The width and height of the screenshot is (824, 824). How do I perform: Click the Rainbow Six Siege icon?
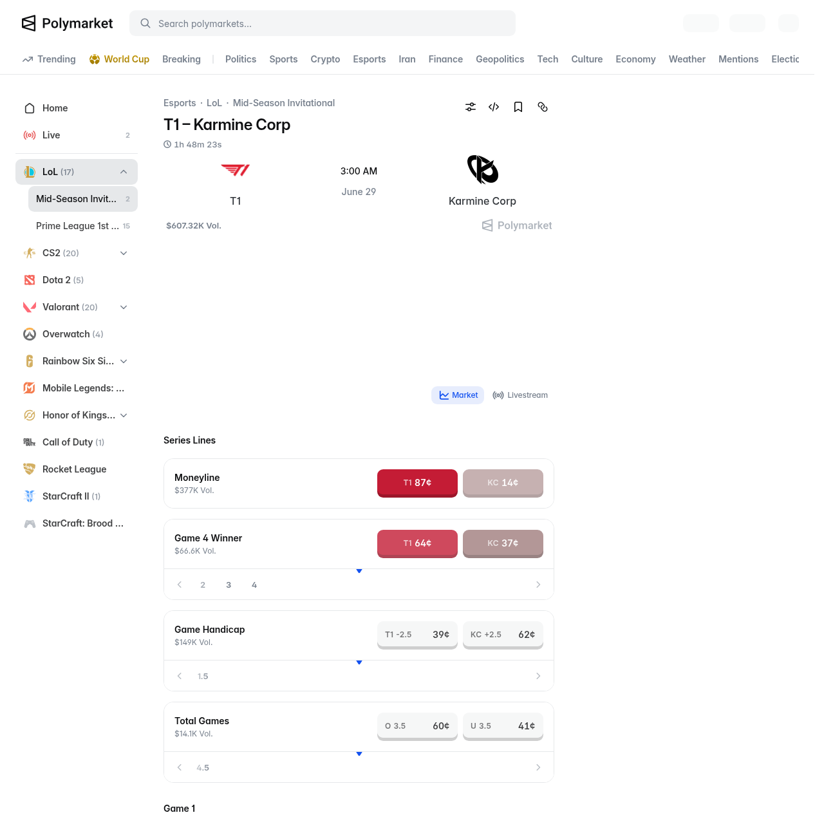[30, 361]
